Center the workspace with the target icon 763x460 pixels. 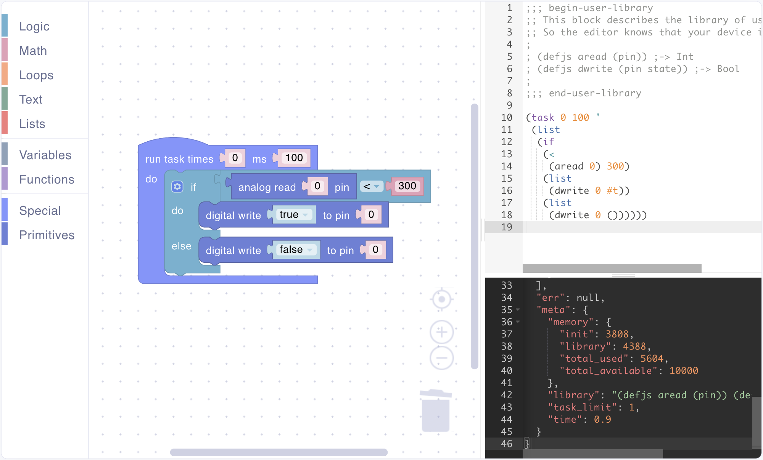[x=441, y=299]
